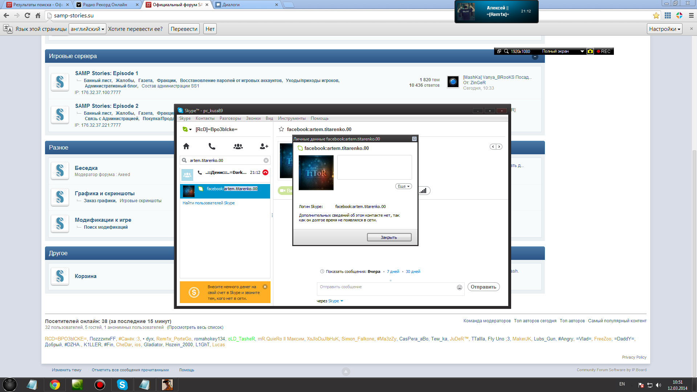Toggle favorite star for facebook:artem.titarenko.00
This screenshot has height=392, width=697.
tap(281, 129)
